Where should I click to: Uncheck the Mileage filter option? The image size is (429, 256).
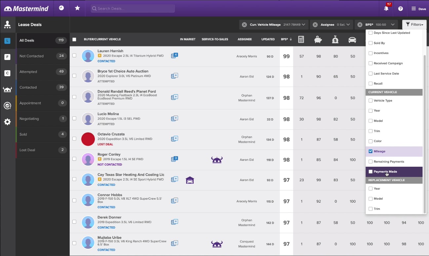(x=370, y=151)
